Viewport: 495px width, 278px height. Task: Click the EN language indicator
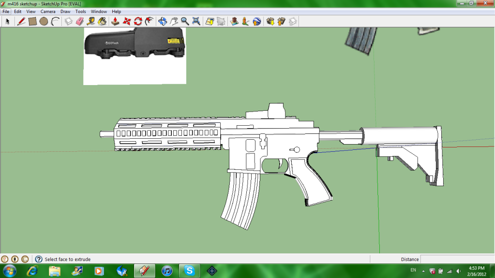[413, 270]
